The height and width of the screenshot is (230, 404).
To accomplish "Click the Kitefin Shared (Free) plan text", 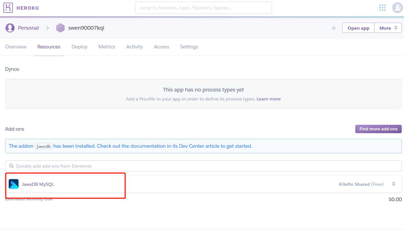I will 361,184.
